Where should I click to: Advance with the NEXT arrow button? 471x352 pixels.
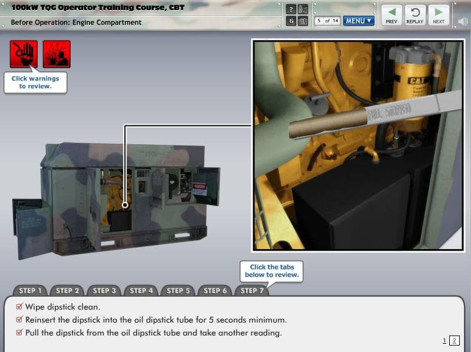coord(439,15)
